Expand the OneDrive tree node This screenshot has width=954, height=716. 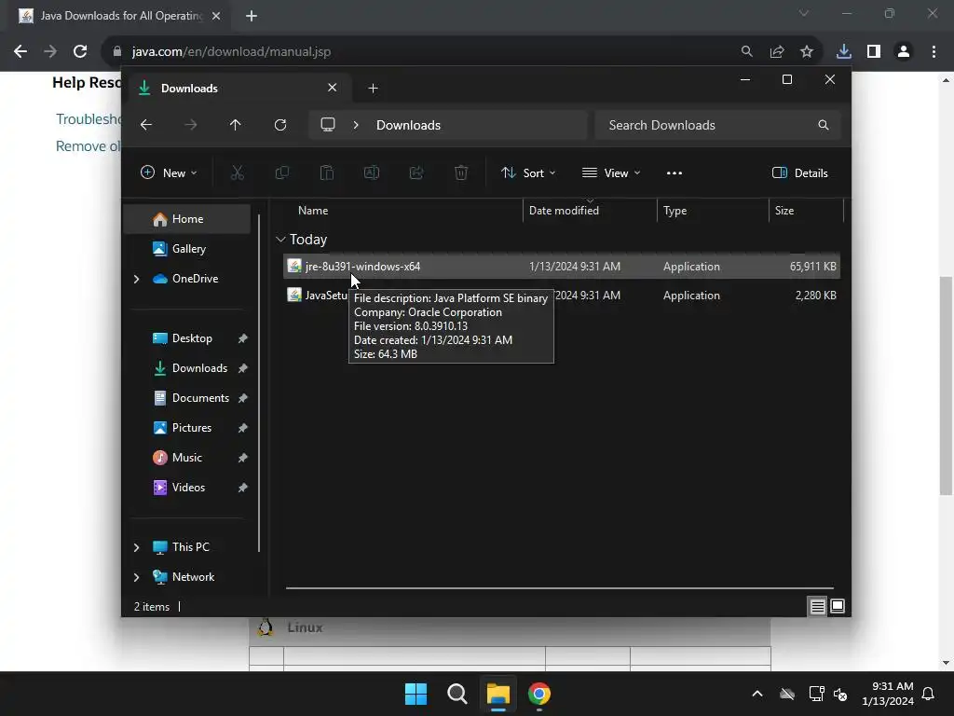point(136,279)
